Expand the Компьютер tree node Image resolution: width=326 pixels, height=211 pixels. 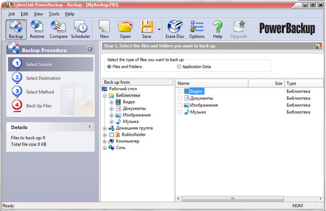coord(104,142)
